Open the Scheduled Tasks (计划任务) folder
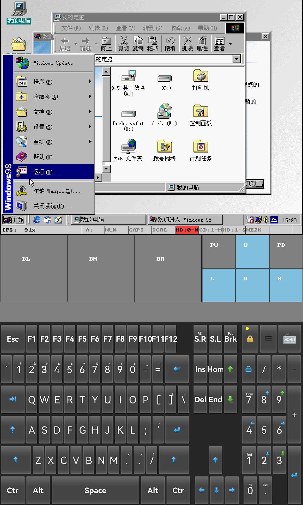The height and width of the screenshot is (505, 303). 200,147
